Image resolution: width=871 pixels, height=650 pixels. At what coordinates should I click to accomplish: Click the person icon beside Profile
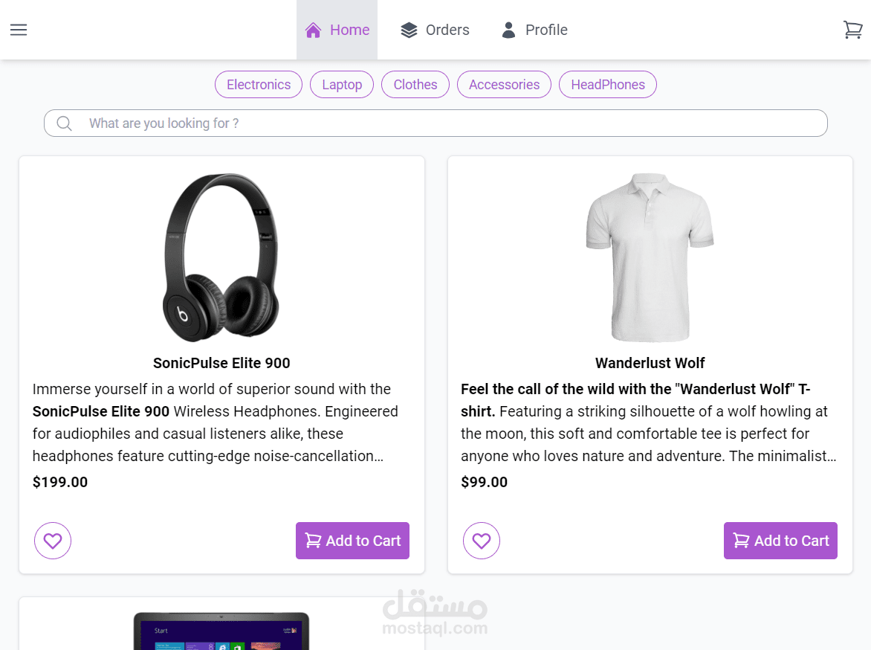pyautogui.click(x=508, y=30)
